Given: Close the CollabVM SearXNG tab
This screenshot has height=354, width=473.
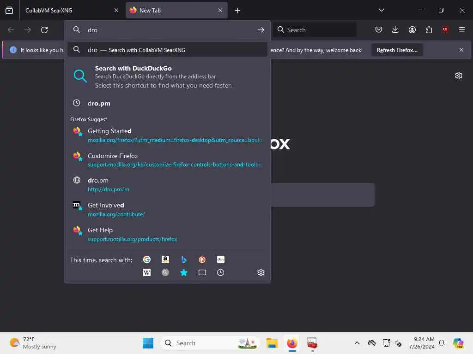Looking at the screenshot, I should tap(116, 10).
